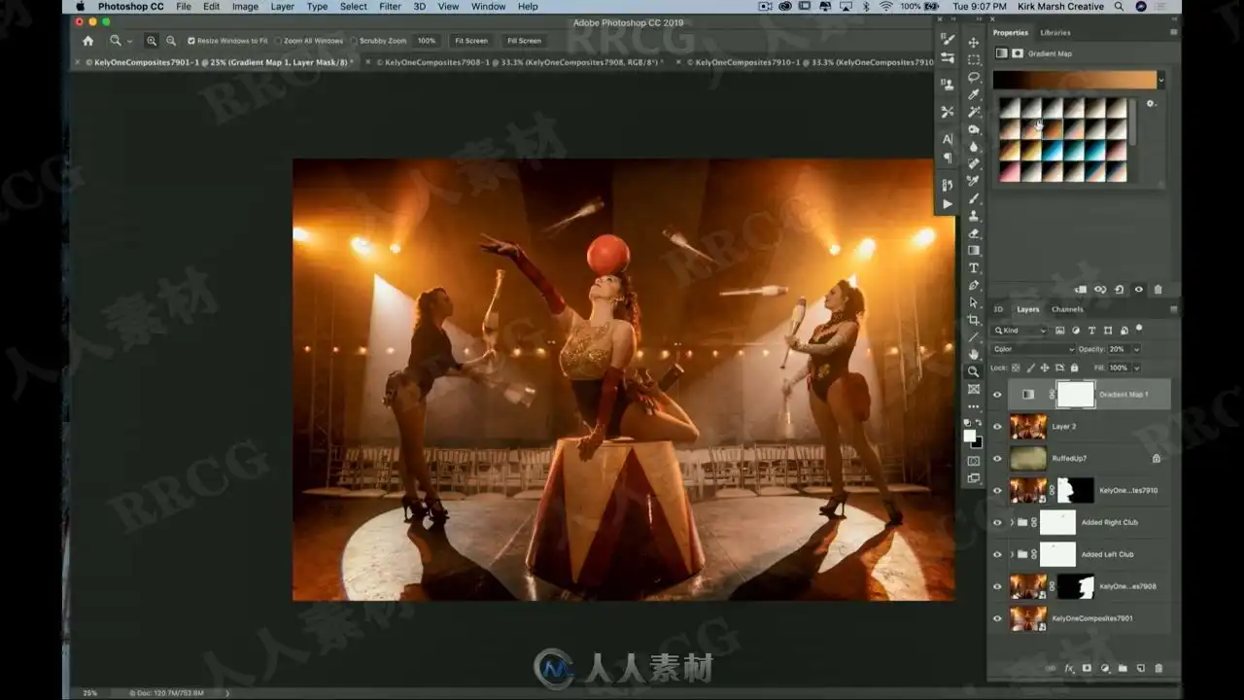
Task: Select the Rectangular Marquee tool
Action: coord(974,59)
